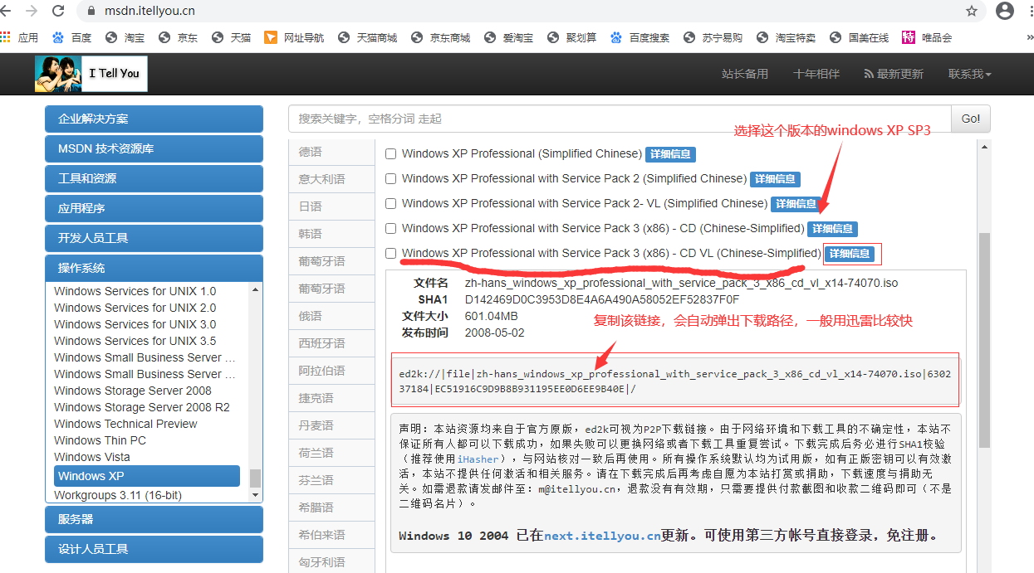The width and height of the screenshot is (1034, 573).
Task: Open the 天猫 bookmark
Action: coord(231,37)
